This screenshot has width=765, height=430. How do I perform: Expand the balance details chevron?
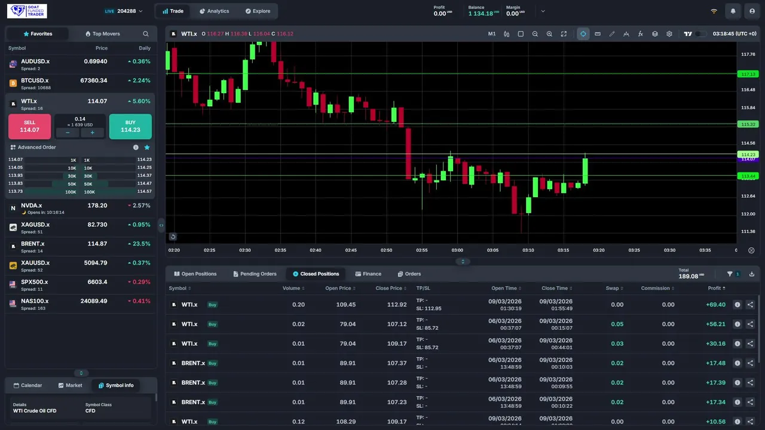tap(543, 11)
